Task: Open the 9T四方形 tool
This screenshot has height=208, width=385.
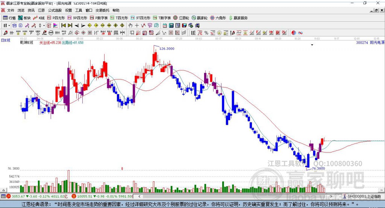Action: click(x=141, y=18)
